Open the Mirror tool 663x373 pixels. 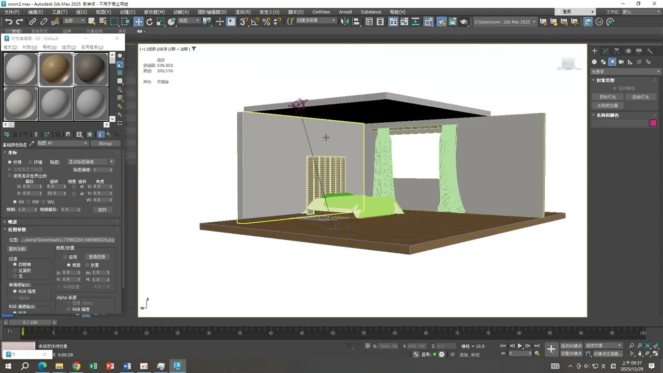[x=344, y=21]
